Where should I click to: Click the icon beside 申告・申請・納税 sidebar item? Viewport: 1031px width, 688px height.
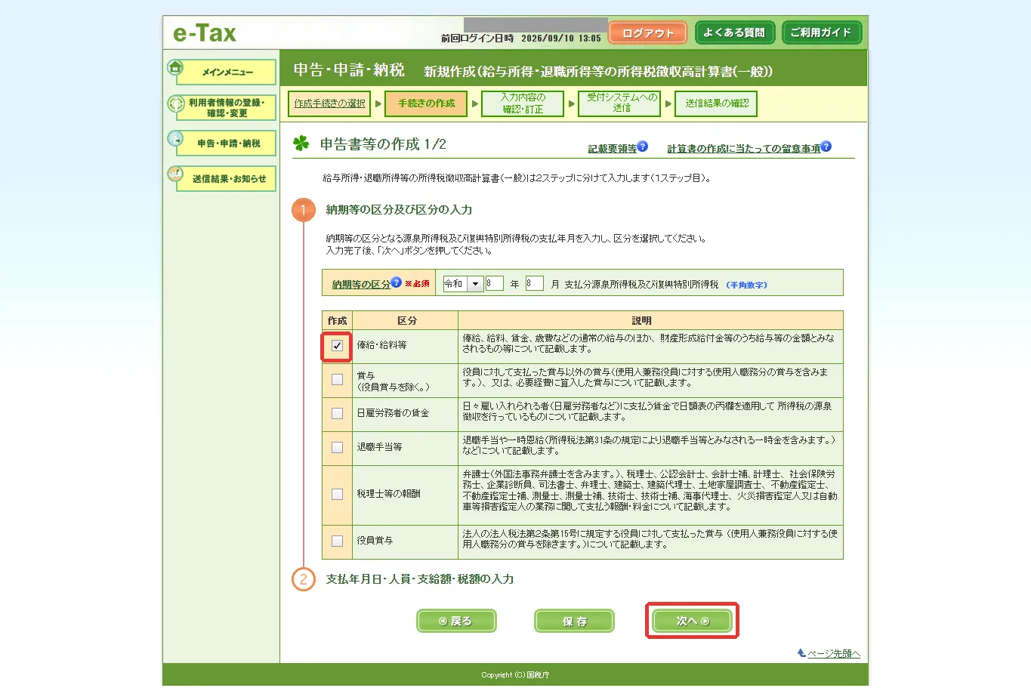coord(175,139)
